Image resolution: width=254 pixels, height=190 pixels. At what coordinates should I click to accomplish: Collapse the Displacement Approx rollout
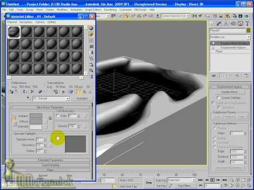230,87
